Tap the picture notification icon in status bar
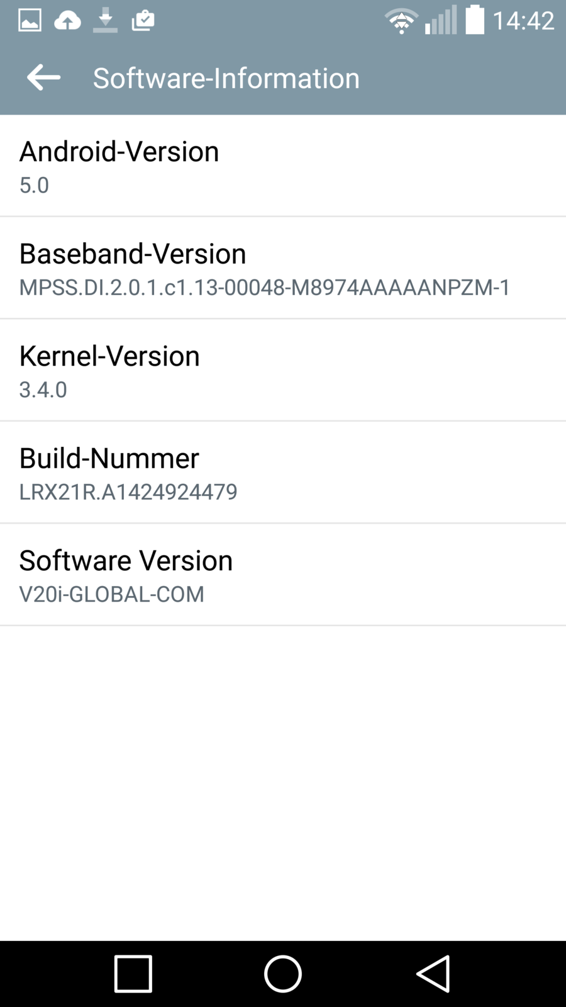 30,21
